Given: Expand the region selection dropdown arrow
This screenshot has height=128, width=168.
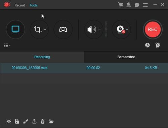Looking at the screenshot, I should [x=45, y=30].
